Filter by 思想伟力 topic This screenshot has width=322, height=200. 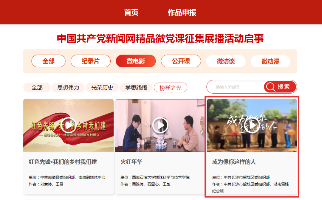click(x=68, y=87)
